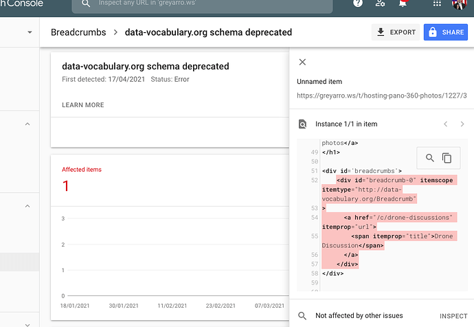Select 'Instance 1/1 in item' text

pos(346,124)
